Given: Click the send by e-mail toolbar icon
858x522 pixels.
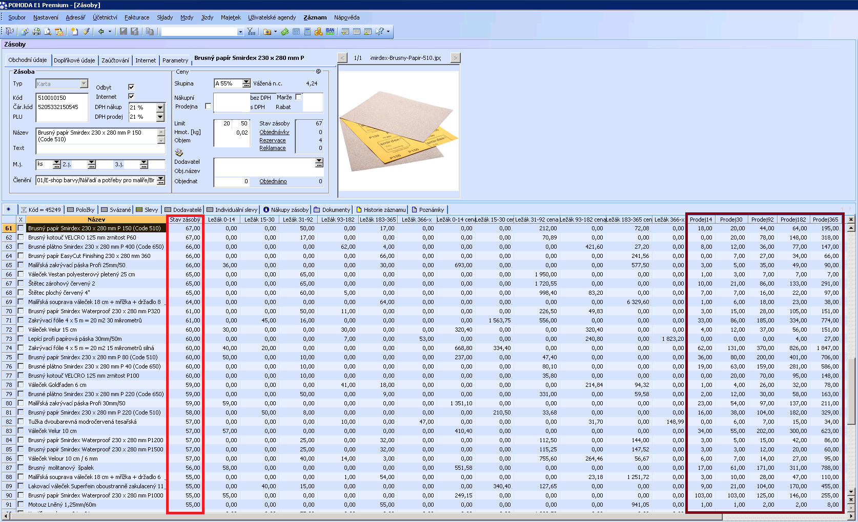Looking at the screenshot, I should pos(59,31).
